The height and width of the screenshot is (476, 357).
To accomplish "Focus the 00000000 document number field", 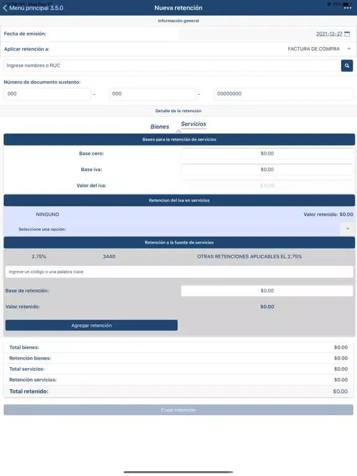I will (283, 94).
